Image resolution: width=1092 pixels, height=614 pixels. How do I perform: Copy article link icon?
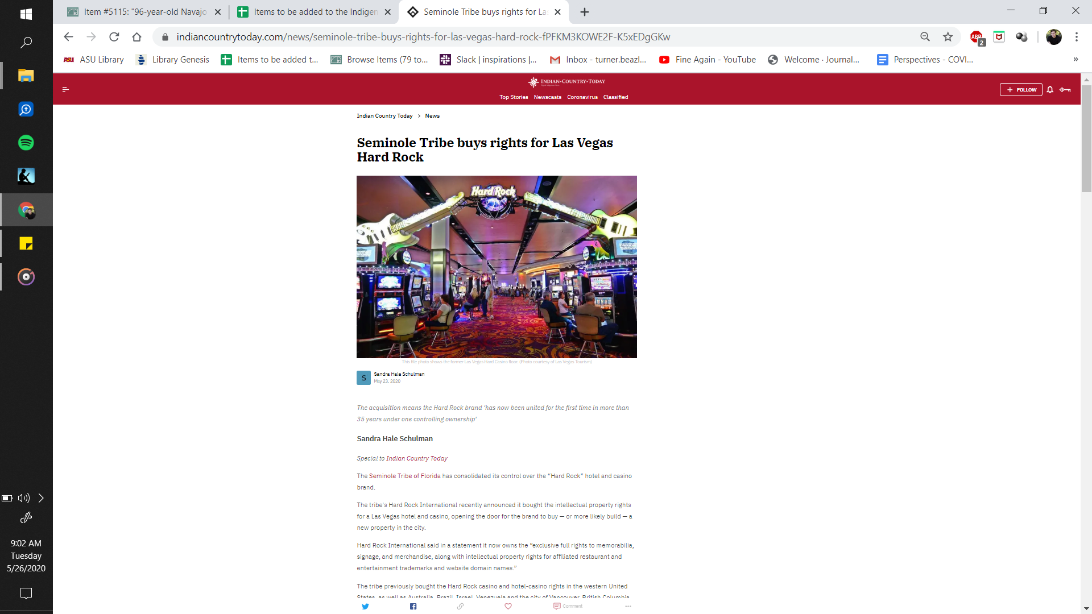pos(461,606)
